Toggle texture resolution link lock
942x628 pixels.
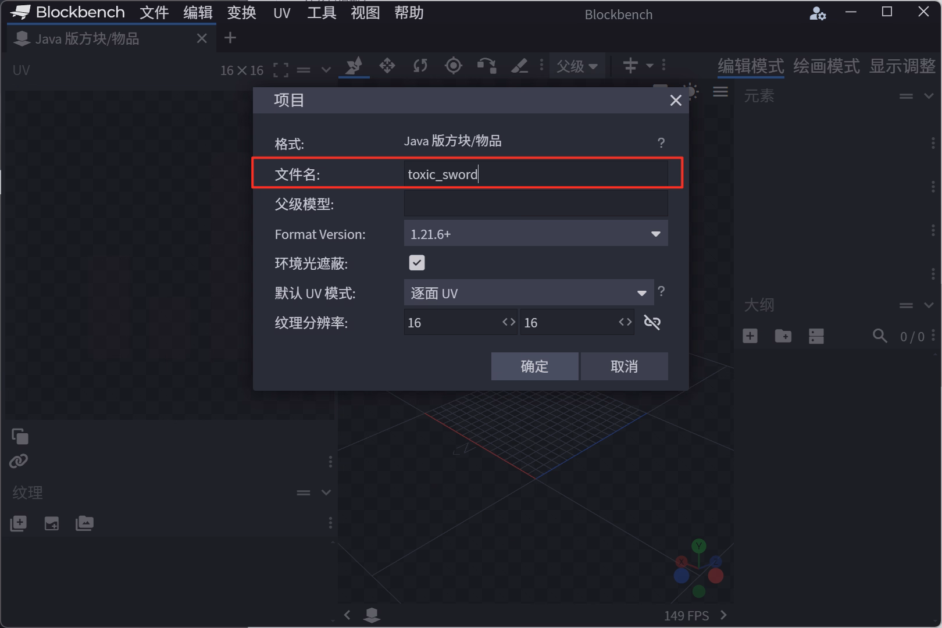pyautogui.click(x=652, y=322)
